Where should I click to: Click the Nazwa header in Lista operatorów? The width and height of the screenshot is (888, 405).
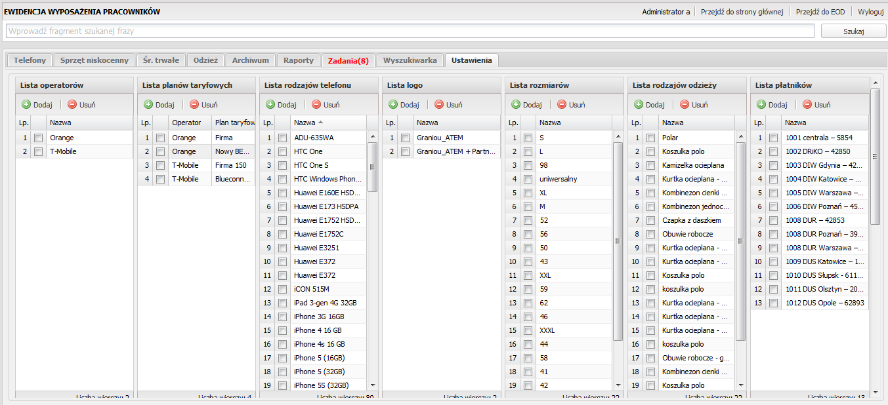pos(89,123)
